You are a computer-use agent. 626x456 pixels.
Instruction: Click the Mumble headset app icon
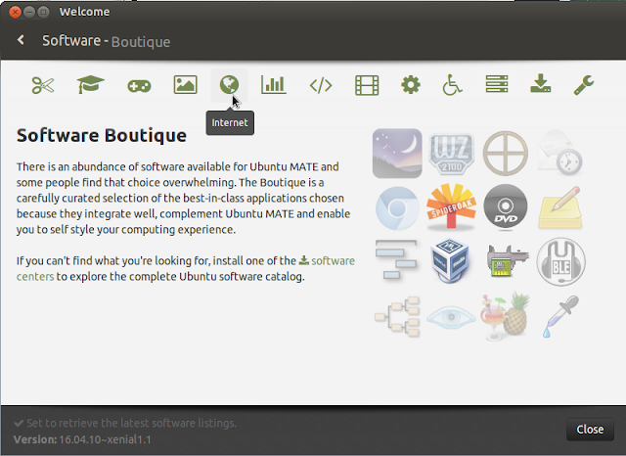560,261
